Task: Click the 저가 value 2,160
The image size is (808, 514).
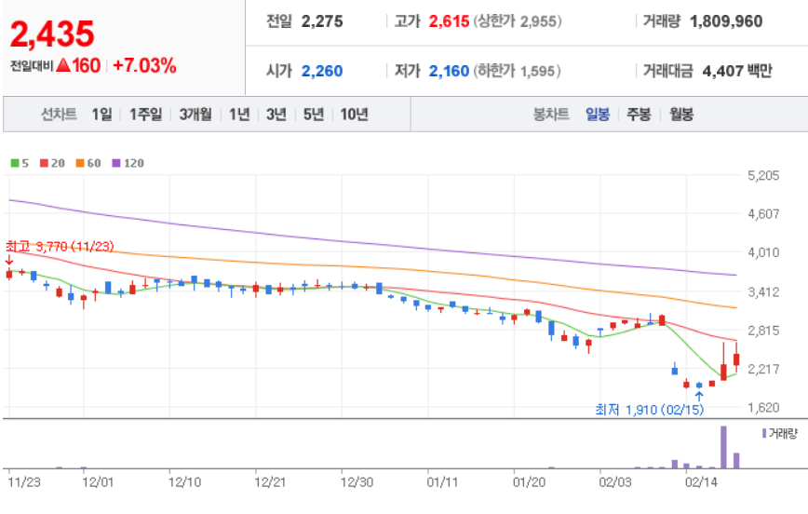Action: coord(449,71)
